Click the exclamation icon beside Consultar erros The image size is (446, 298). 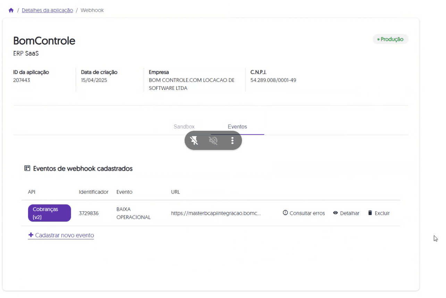(x=285, y=213)
